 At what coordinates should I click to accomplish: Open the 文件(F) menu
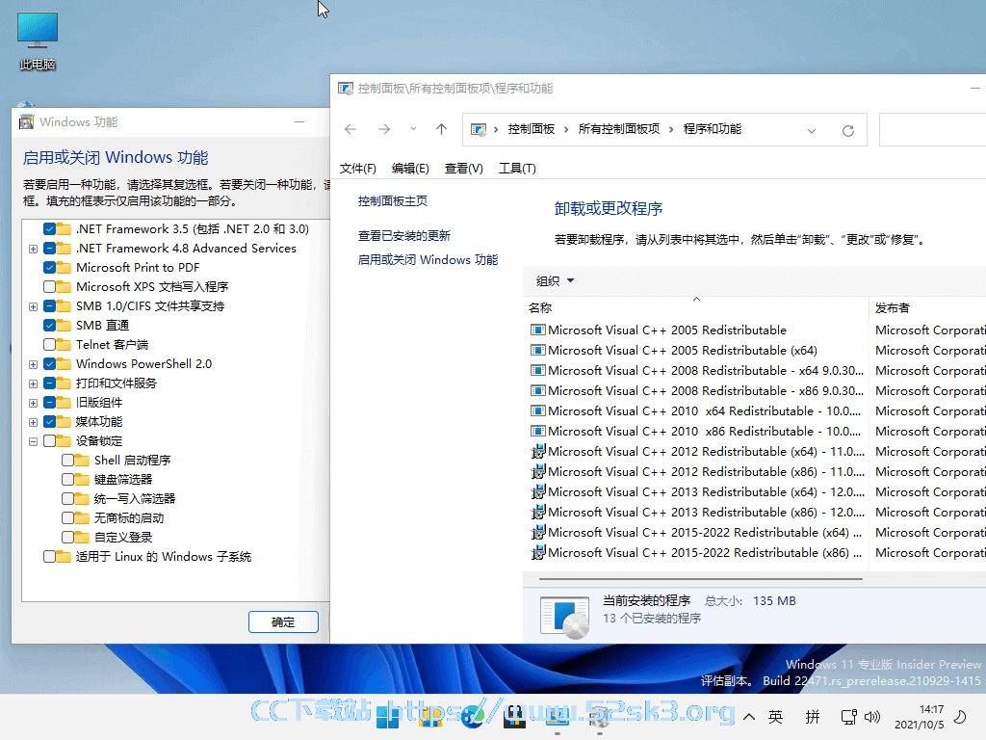click(x=358, y=169)
